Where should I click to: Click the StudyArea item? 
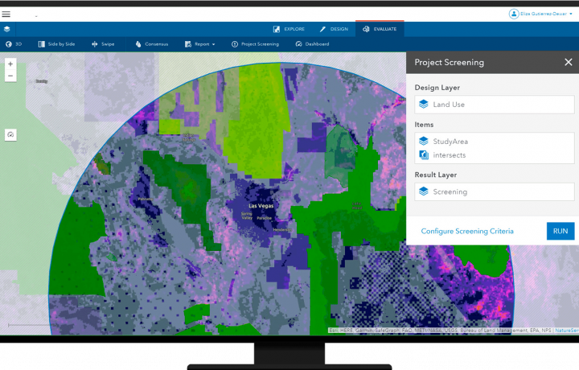point(450,142)
